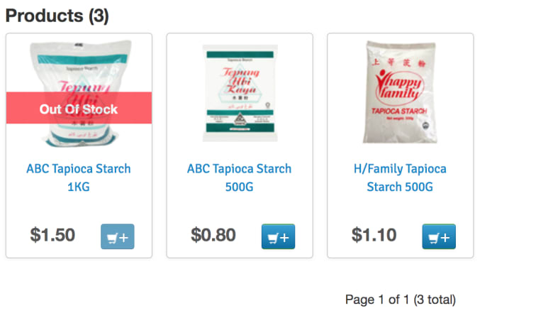Screen dimensions: 553x323
Task: Click the $1.10 price
Action: [x=374, y=235]
